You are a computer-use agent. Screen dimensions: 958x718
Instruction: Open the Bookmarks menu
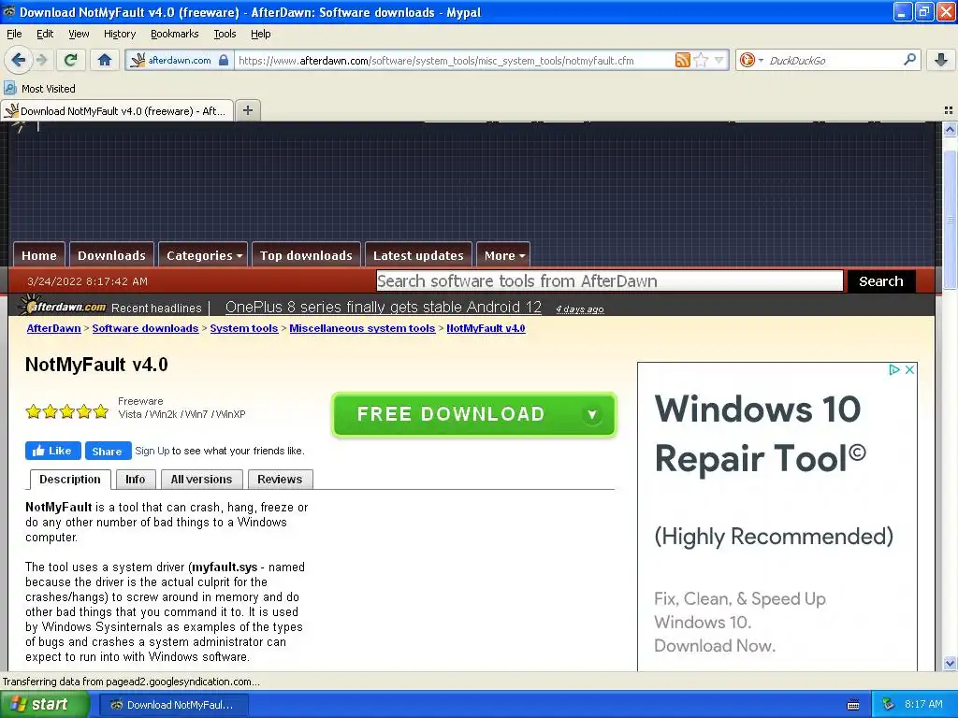(x=174, y=34)
